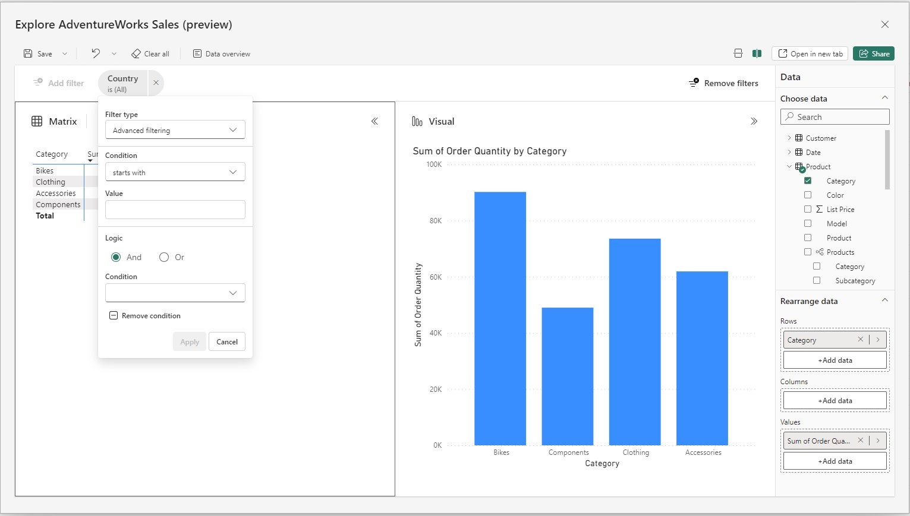The height and width of the screenshot is (516, 910).
Task: Click the Clear all toolbar item
Action: [150, 53]
